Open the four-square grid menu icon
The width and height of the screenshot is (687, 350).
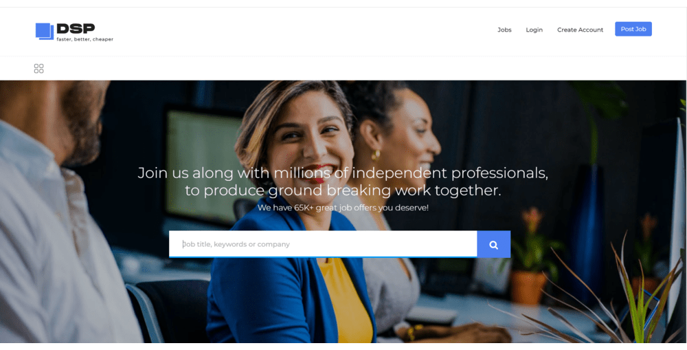coord(39,69)
